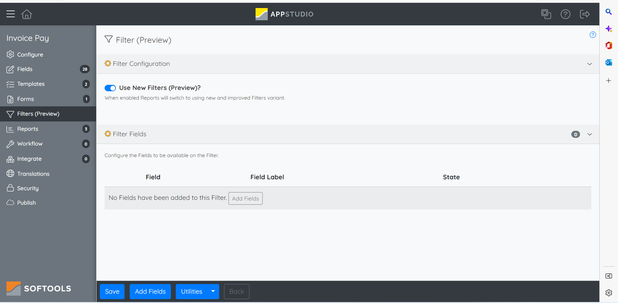Open Security in the sidebar

tap(48, 188)
